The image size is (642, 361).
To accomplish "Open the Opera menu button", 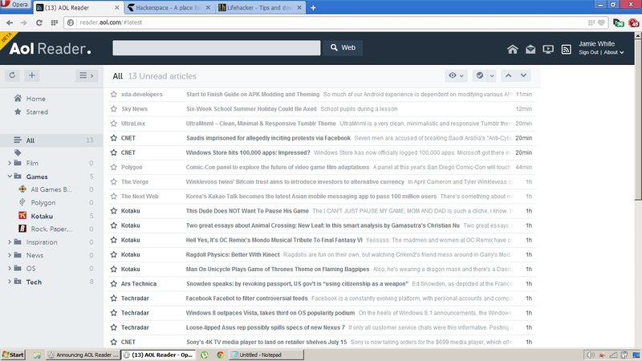I will (15, 5).
